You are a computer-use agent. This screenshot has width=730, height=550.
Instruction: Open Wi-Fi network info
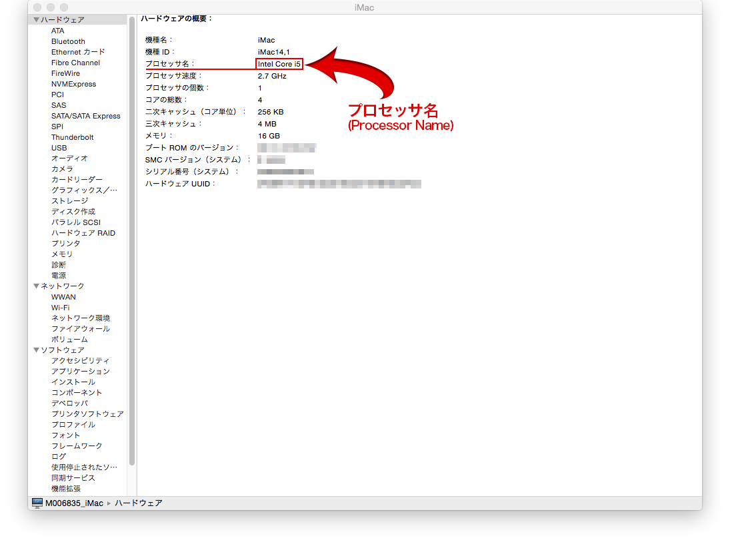[60, 308]
